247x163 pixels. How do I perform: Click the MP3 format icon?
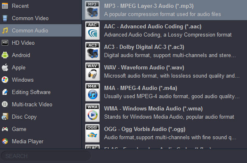click(93, 10)
